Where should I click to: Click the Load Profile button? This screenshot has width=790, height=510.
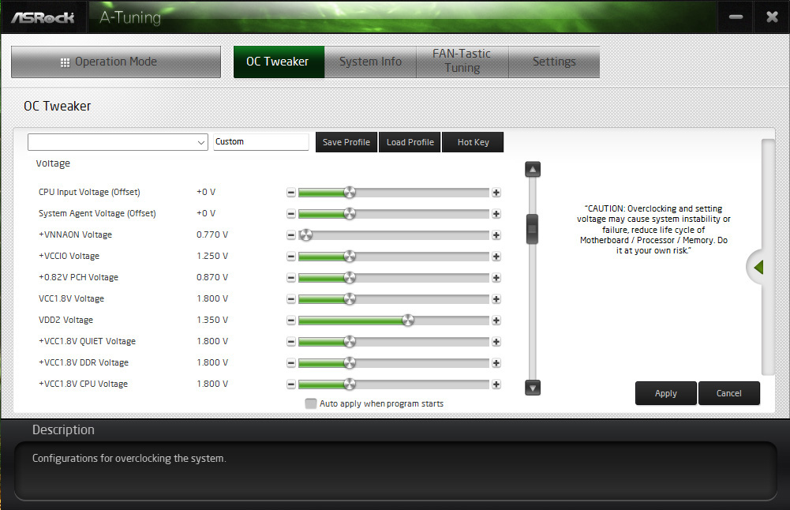point(410,142)
